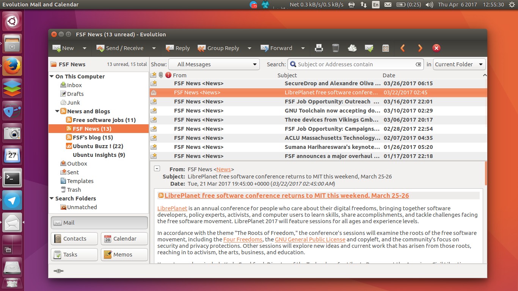
Task: Focus the Subject or Addresses search field
Action: pyautogui.click(x=355, y=64)
